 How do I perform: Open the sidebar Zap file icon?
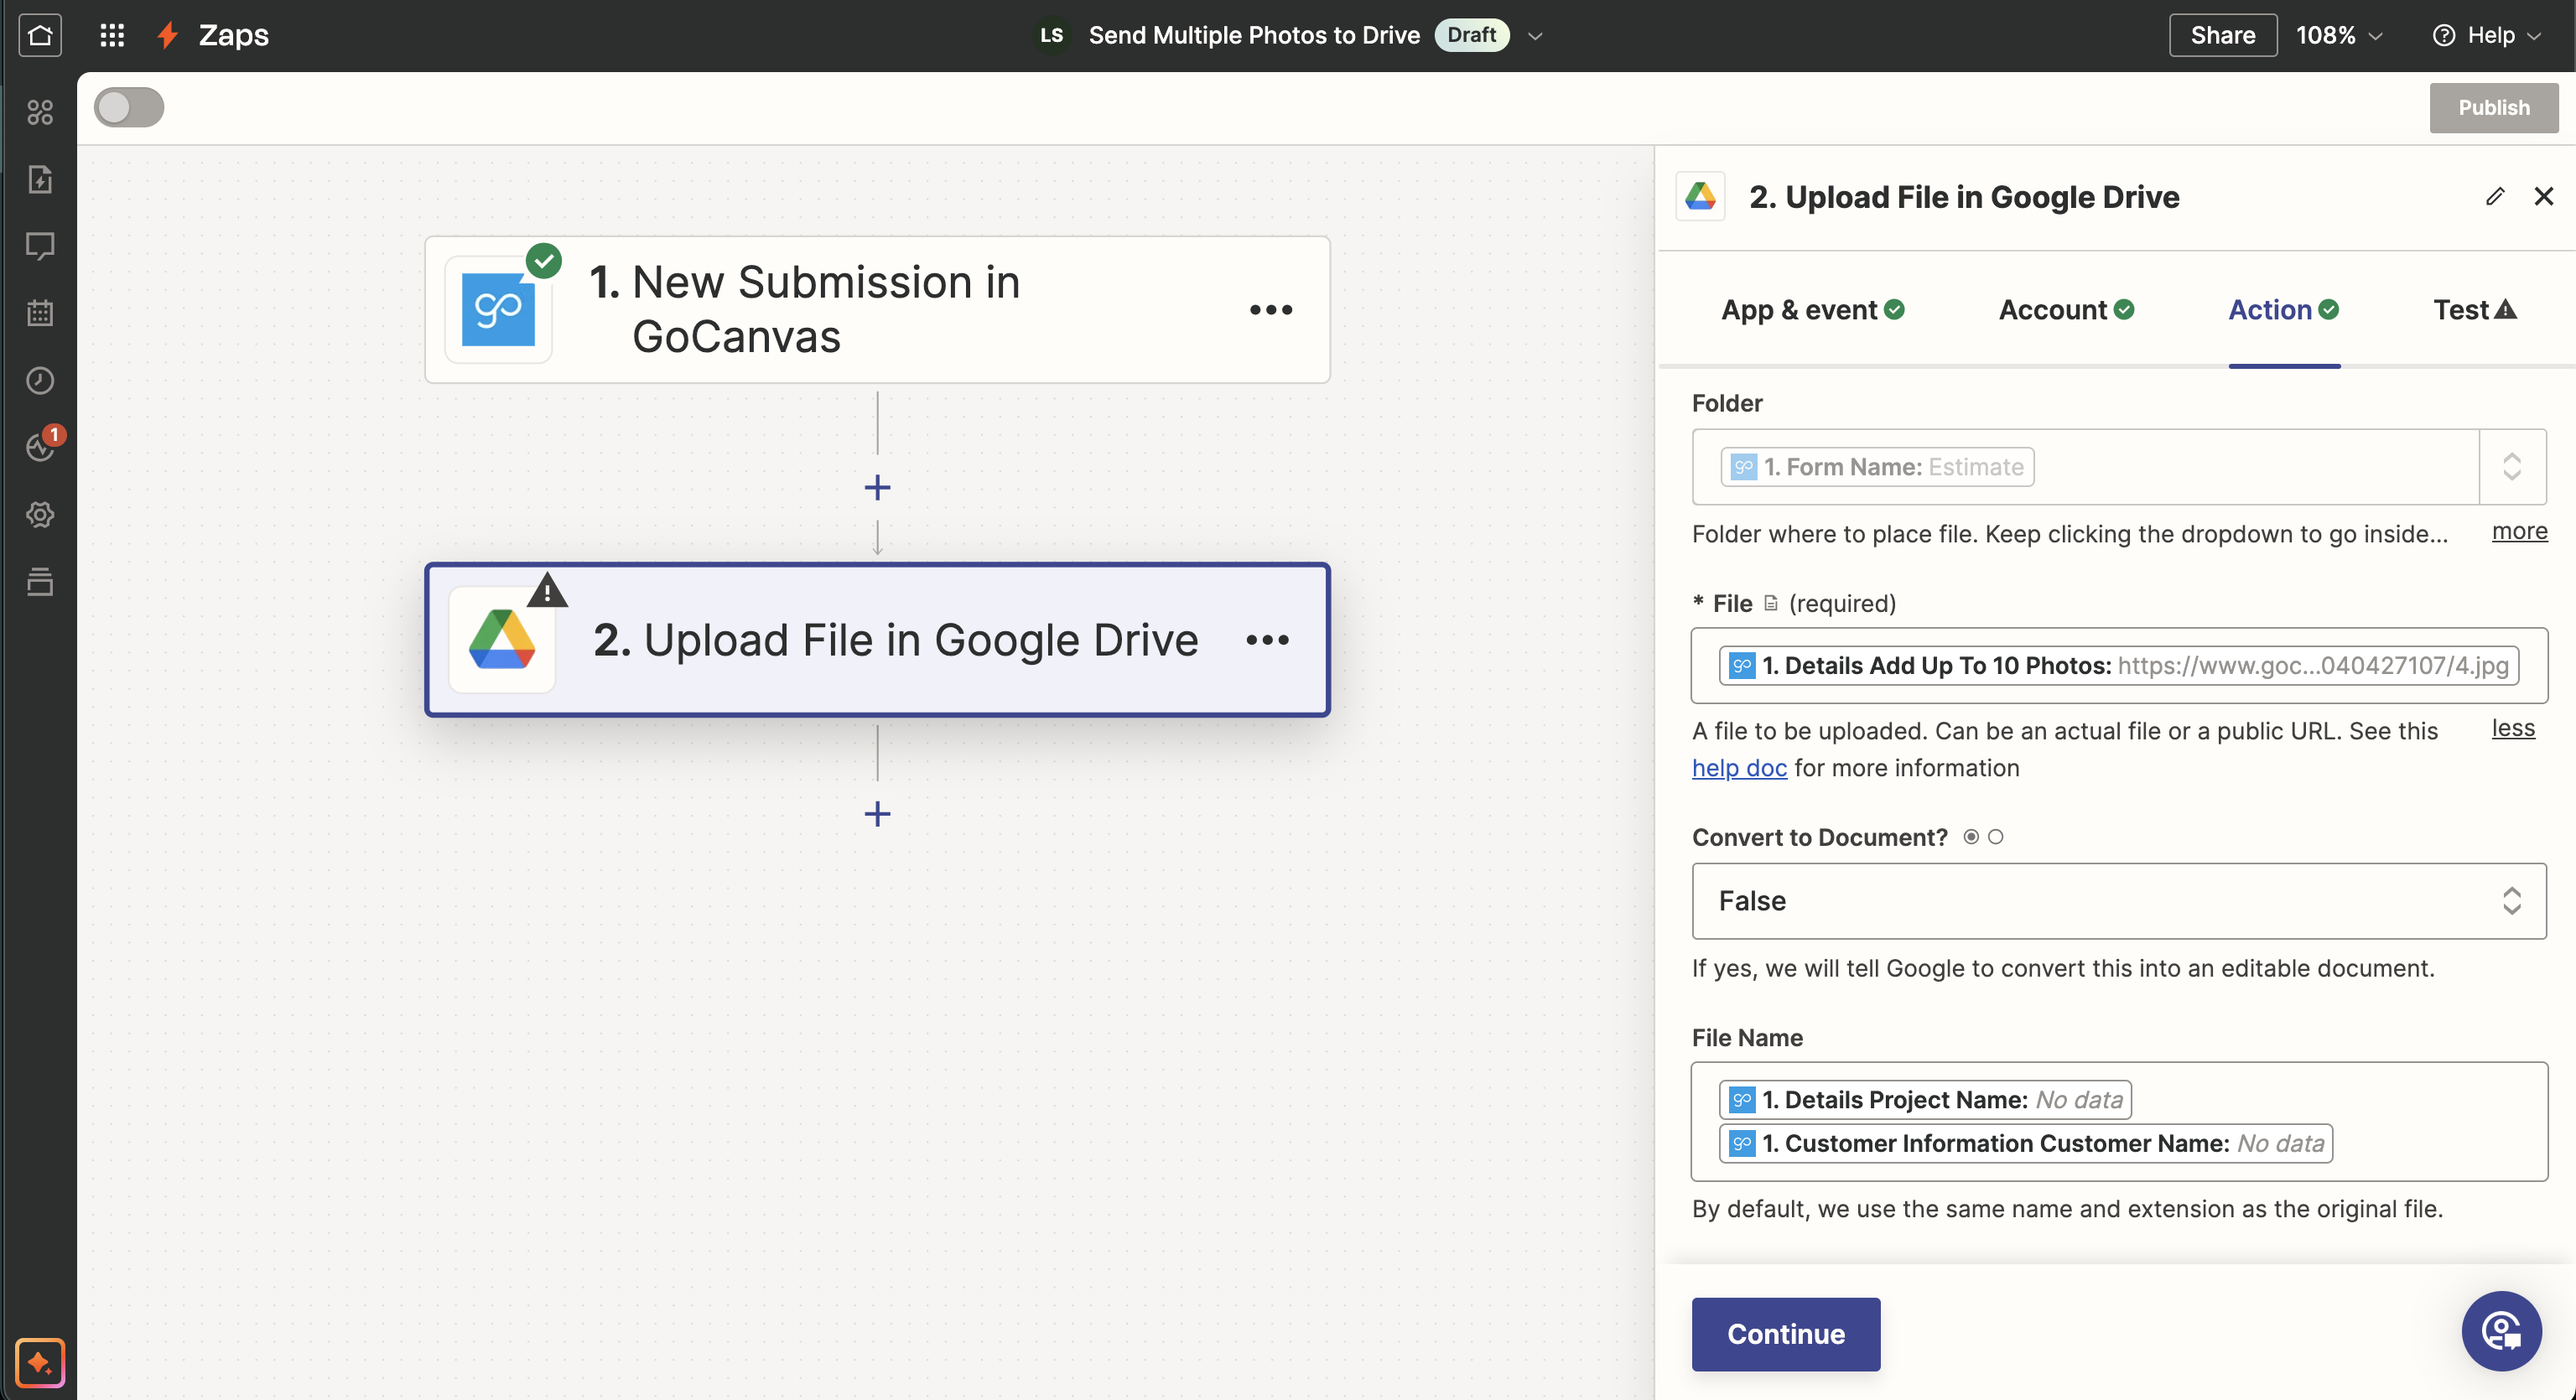(x=40, y=179)
